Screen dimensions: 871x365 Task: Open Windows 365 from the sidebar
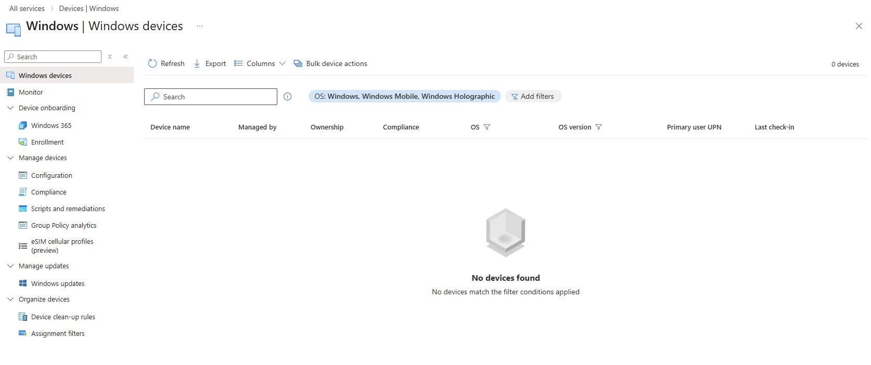pos(51,125)
